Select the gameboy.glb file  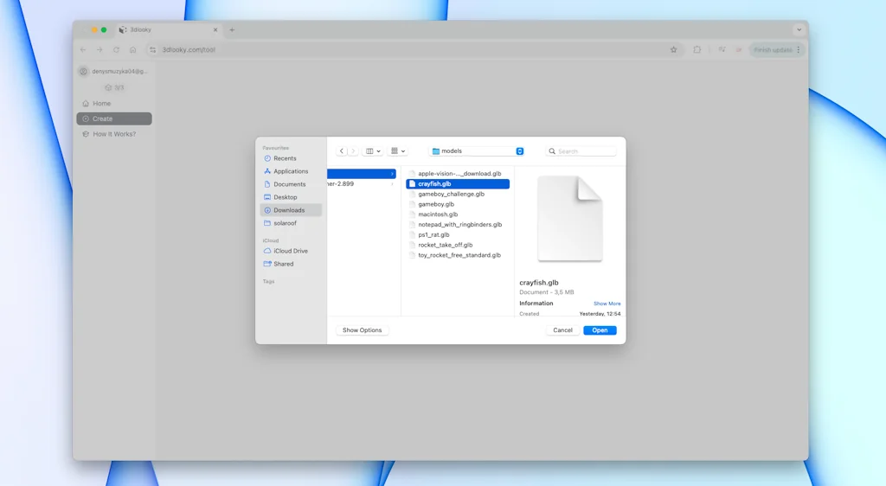point(436,204)
